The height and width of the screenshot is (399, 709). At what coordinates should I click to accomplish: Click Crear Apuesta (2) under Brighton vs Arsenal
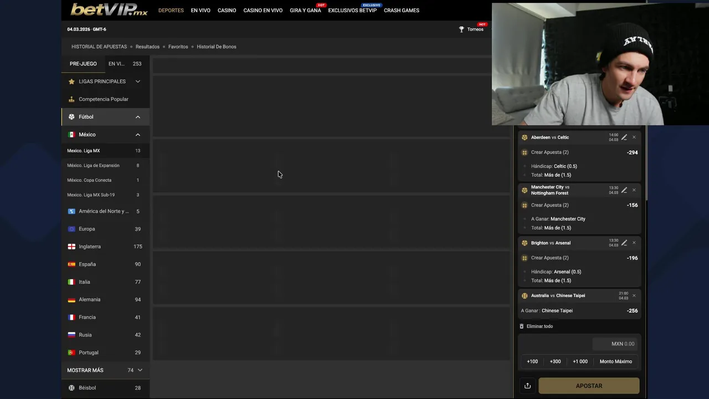click(549, 258)
